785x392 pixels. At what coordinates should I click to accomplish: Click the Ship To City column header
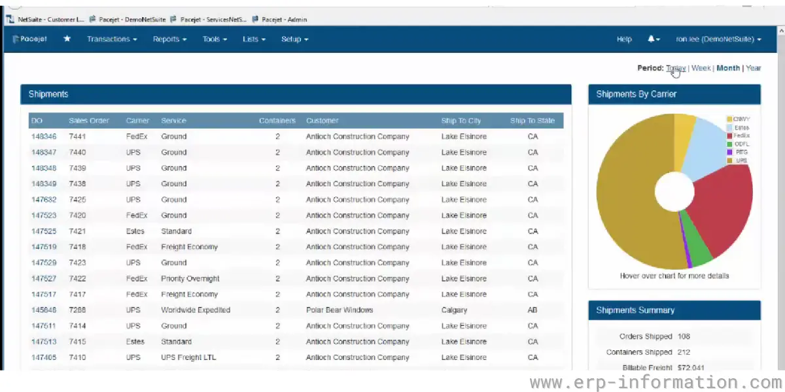point(461,120)
